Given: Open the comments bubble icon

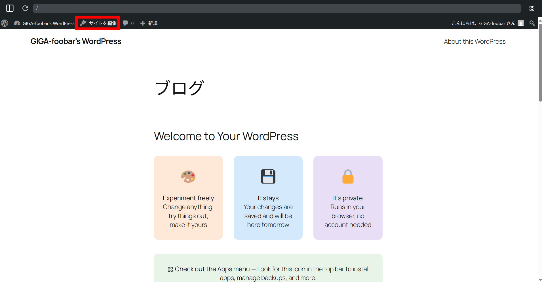Looking at the screenshot, I should pos(125,23).
